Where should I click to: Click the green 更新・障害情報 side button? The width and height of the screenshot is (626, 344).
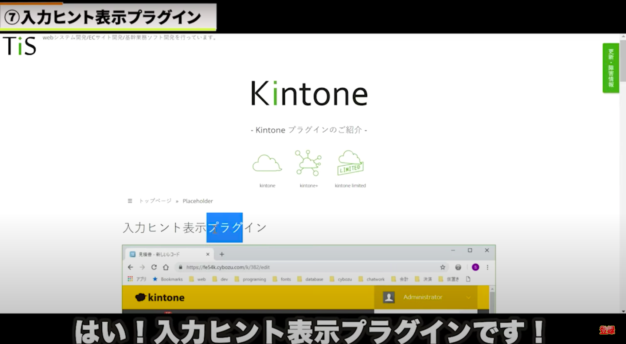click(x=610, y=68)
